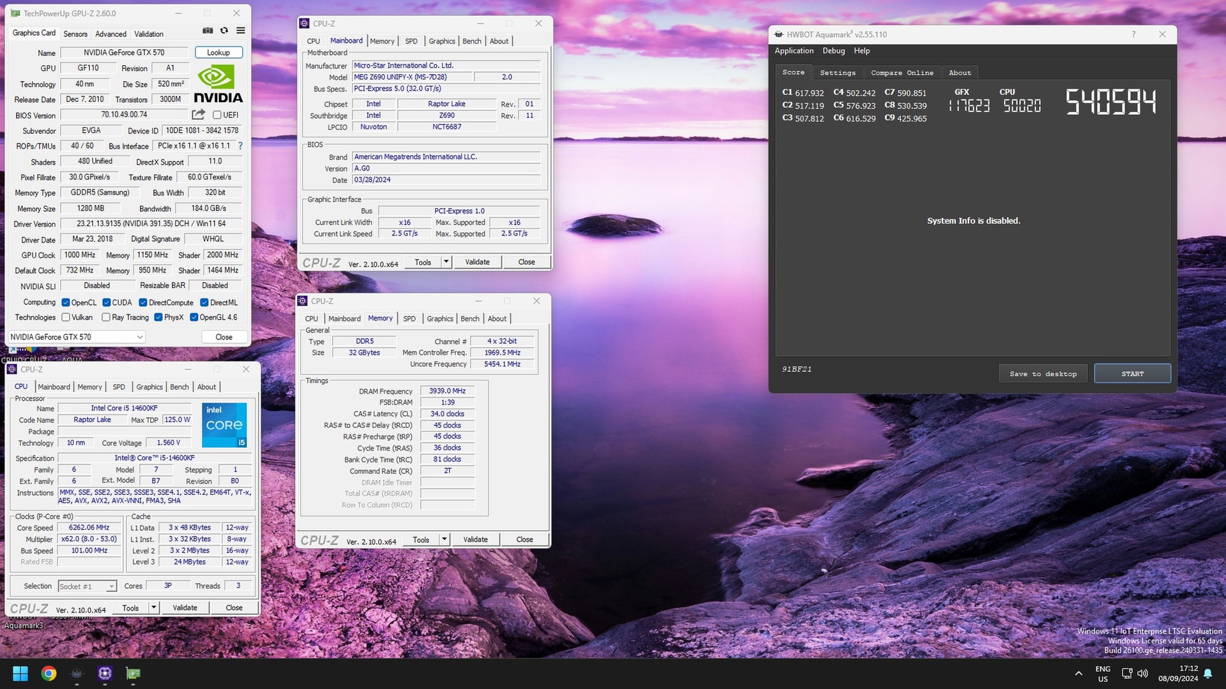Open the Windows Start menu
This screenshot has width=1226, height=689.
[20, 674]
